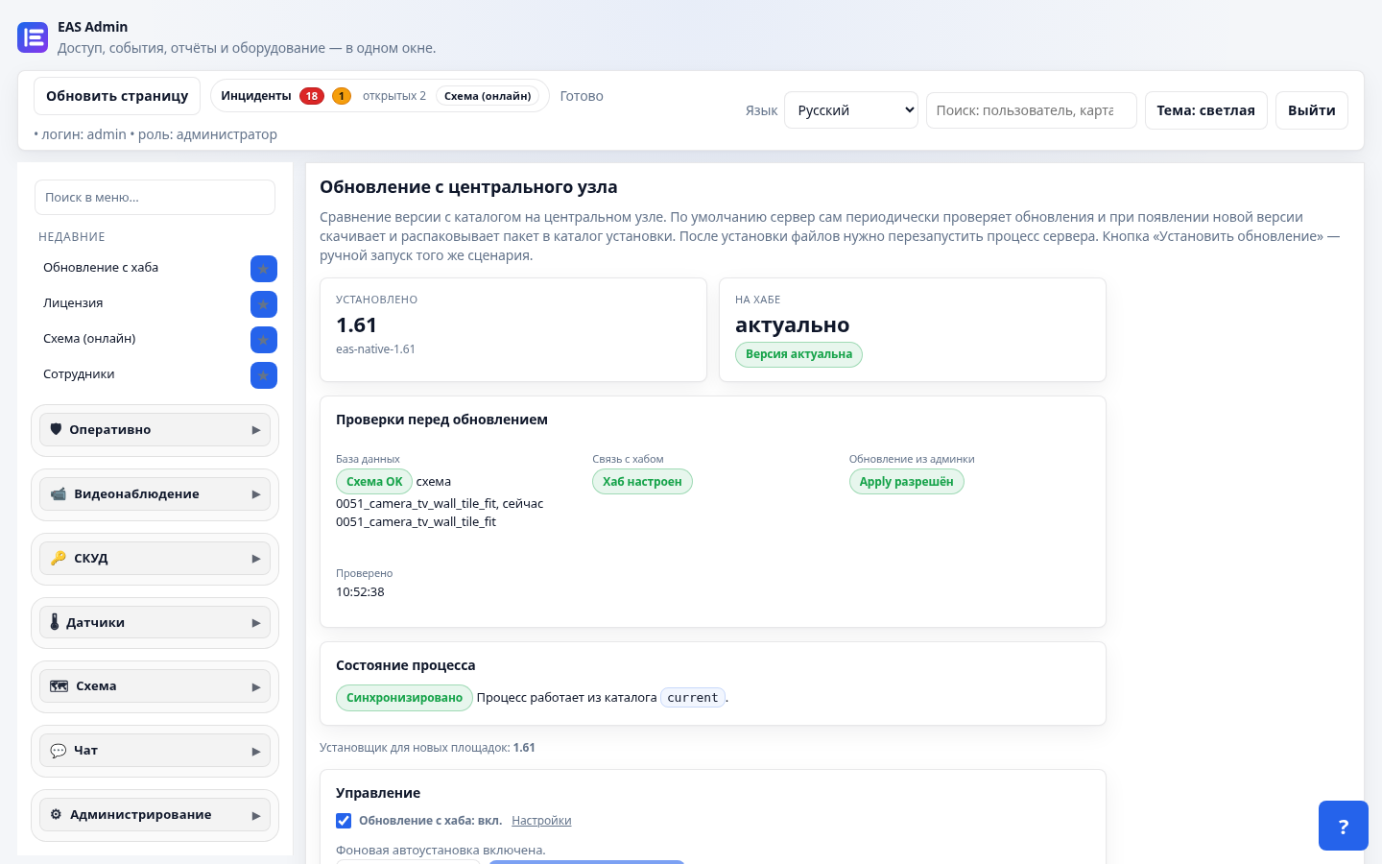Viewport: 1382px width, 864px height.
Task: Open recent item 'Схема (онлайн)'
Action: [x=89, y=339]
